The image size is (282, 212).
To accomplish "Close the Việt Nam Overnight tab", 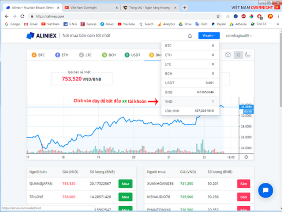I will click(x=117, y=8).
